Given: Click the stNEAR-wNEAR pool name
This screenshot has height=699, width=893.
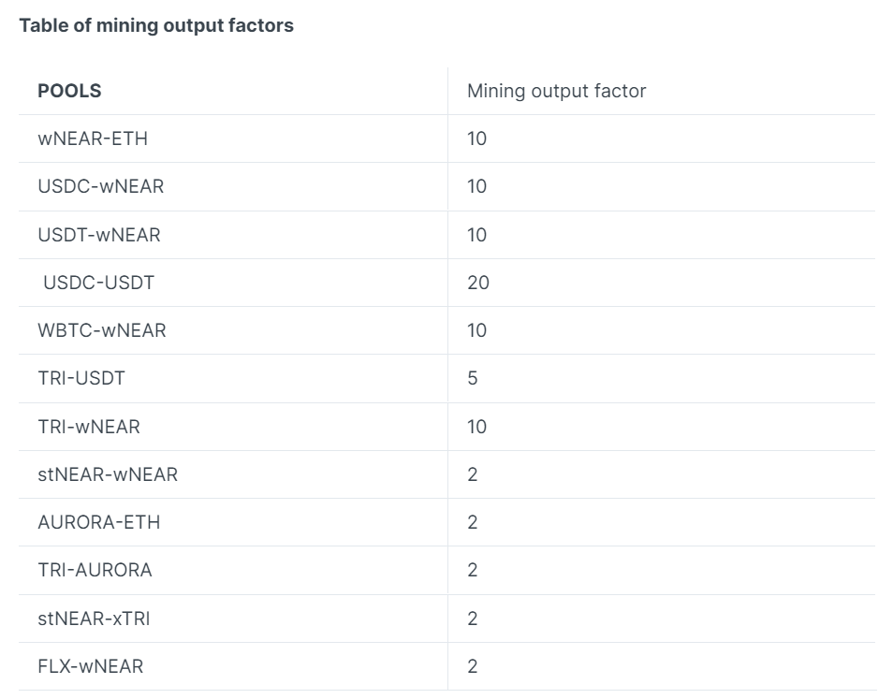Looking at the screenshot, I should coord(108,475).
